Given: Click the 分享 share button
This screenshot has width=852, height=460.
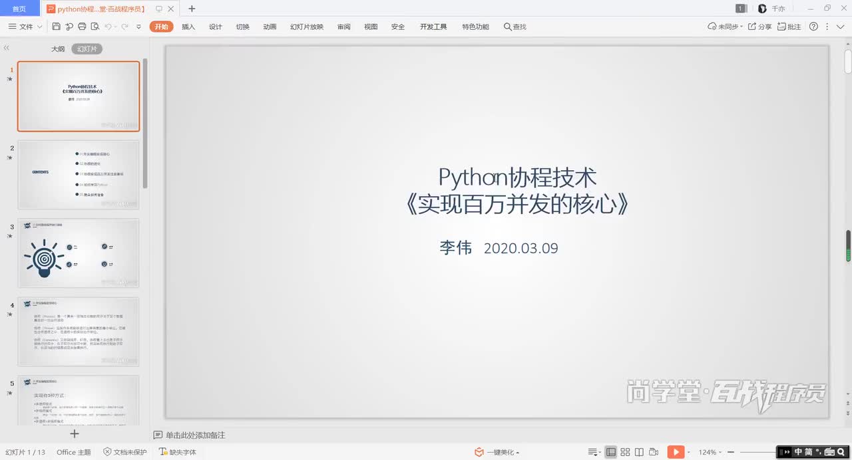Looking at the screenshot, I should [760, 27].
